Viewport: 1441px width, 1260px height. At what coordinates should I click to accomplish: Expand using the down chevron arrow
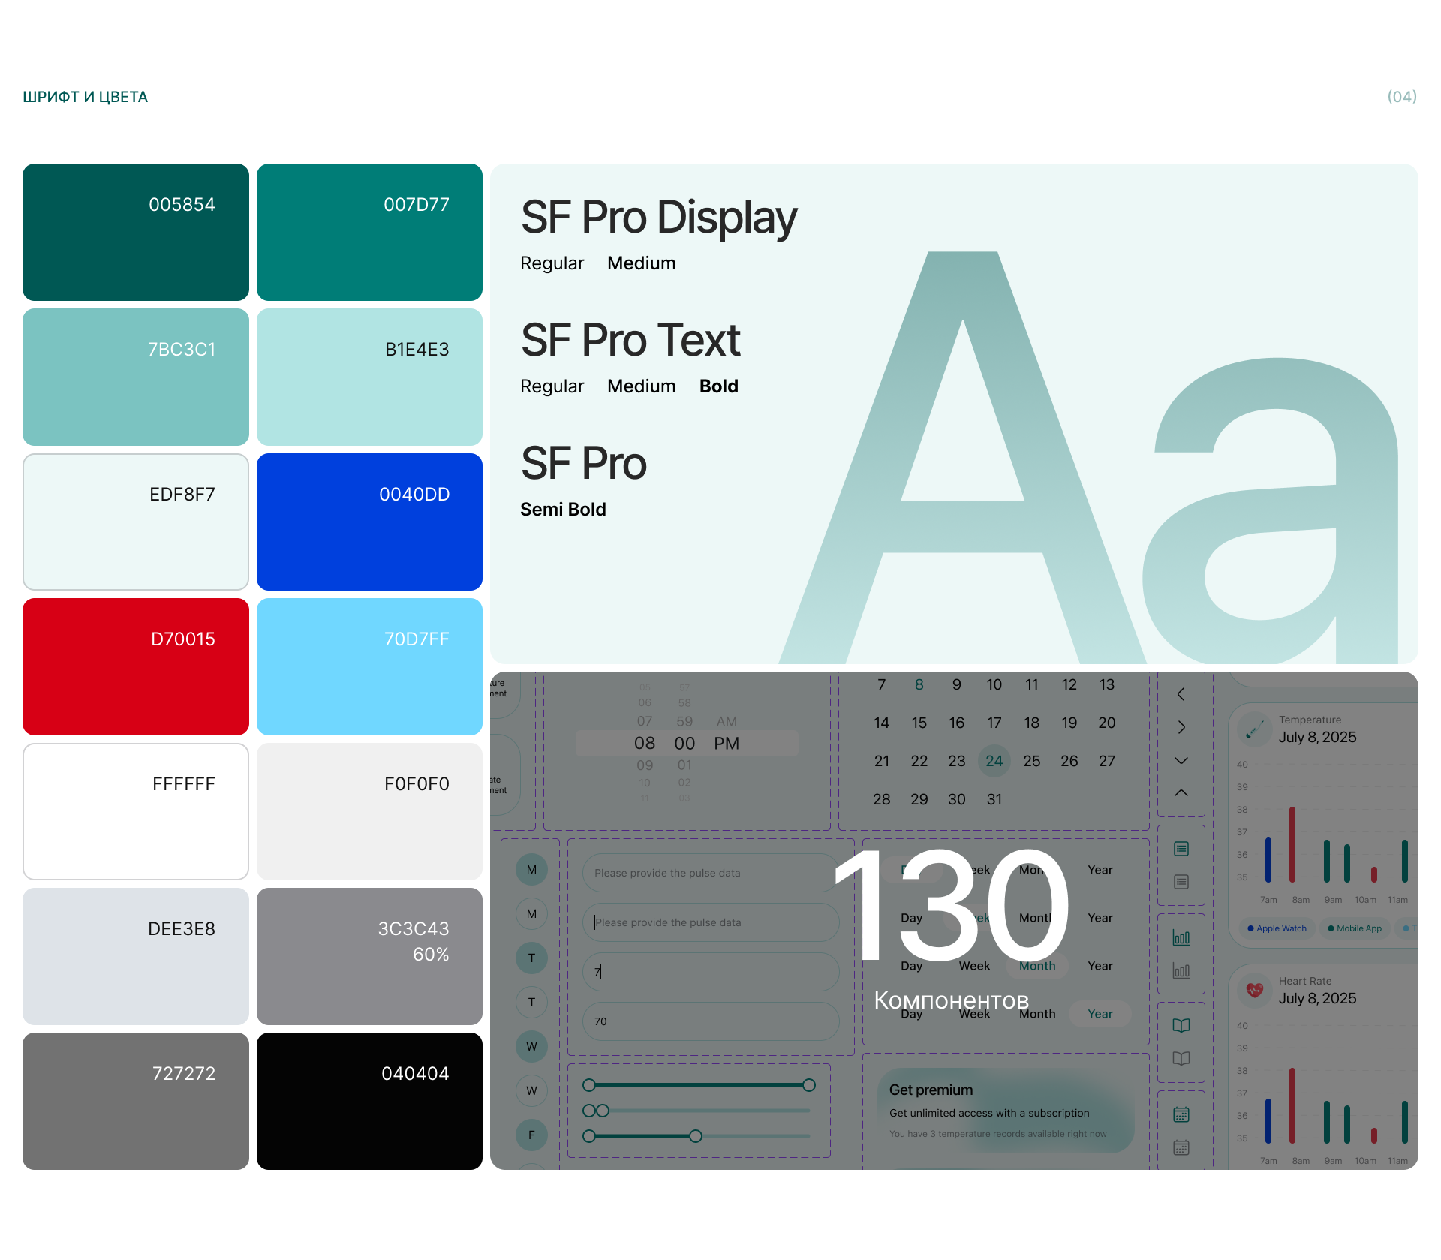[x=1181, y=760]
